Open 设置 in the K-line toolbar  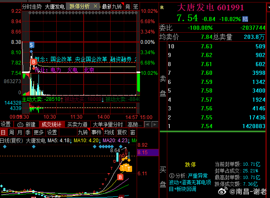tap(52, 132)
